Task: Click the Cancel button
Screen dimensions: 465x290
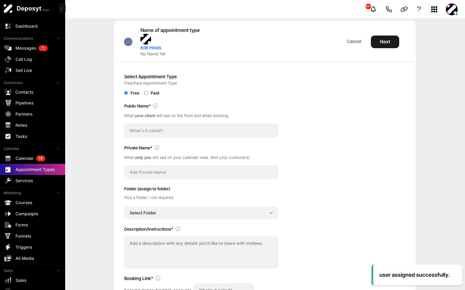Action: coord(354,42)
